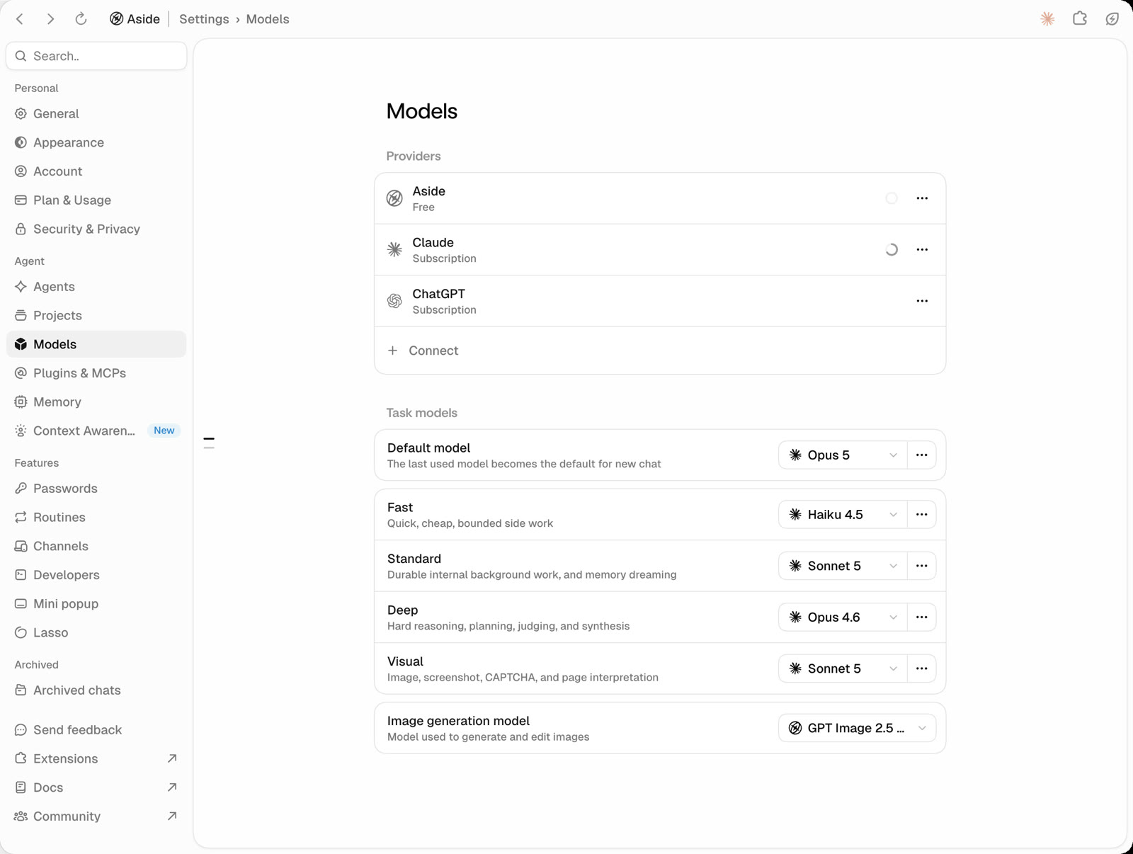Open more options for Aside provider
Viewport: 1133px width, 854px height.
coord(922,198)
